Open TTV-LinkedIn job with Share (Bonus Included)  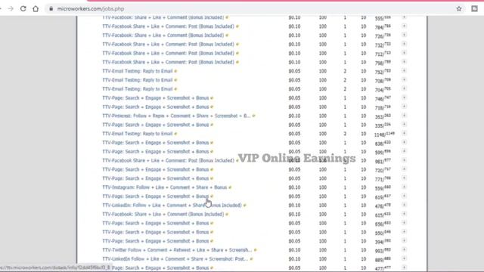coord(172,206)
